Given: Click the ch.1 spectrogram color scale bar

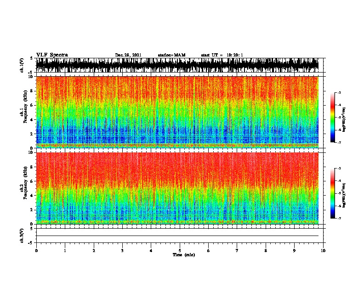Looking at the screenshot, I should coord(332,118).
